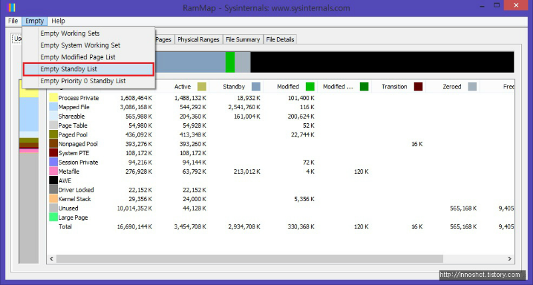
Task: Click the Transition column maroon swatch
Action: tap(418, 87)
